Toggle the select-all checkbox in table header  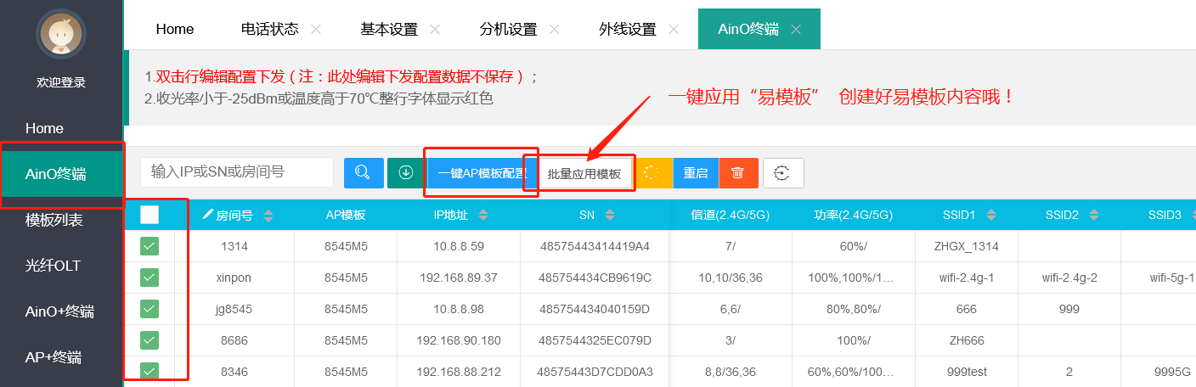[x=149, y=215]
